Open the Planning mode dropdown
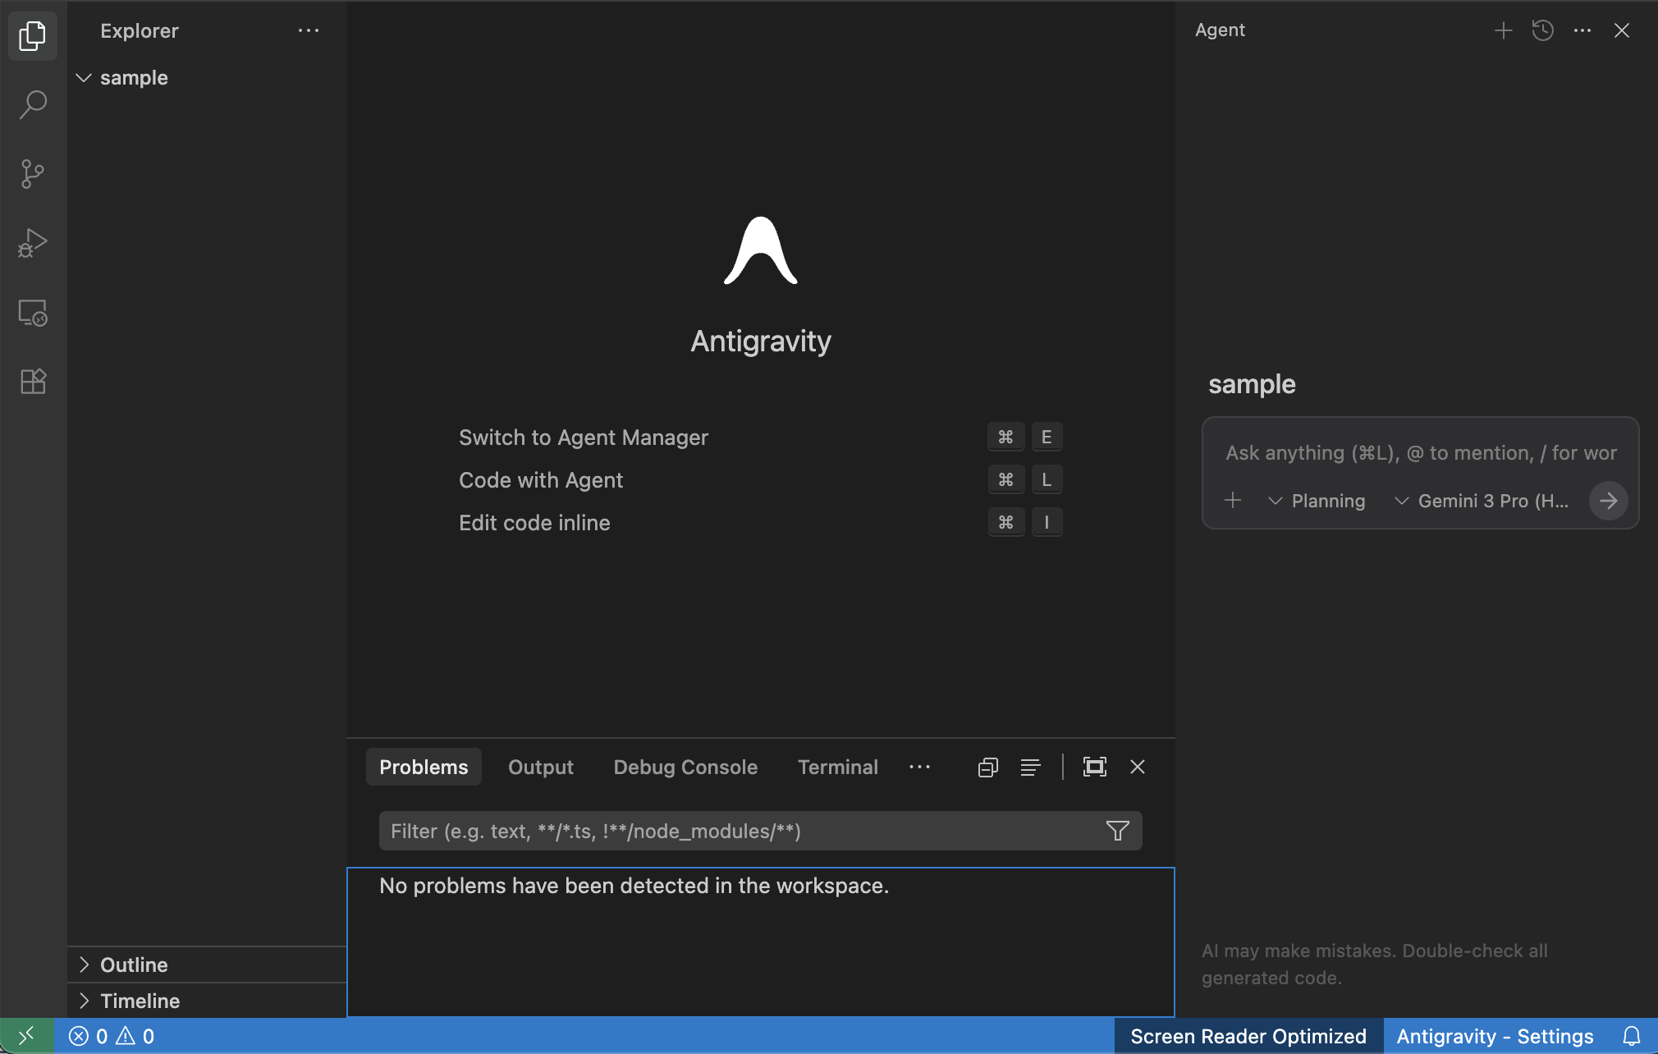Image resolution: width=1658 pixels, height=1054 pixels. [1317, 501]
